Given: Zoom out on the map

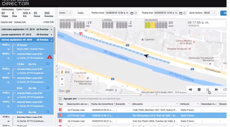Looking at the screenshot, I should 62,84.
